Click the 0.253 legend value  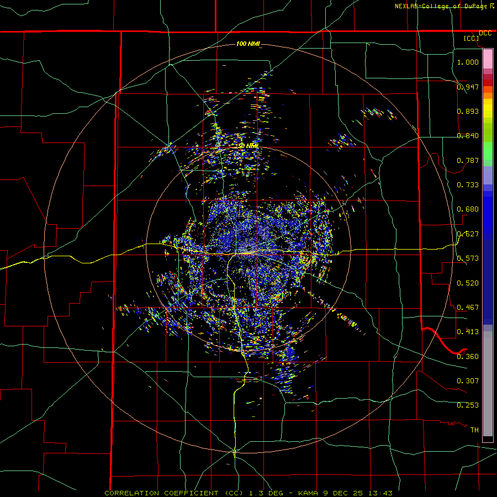468,405
